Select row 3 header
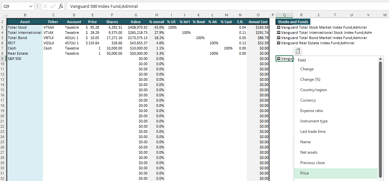 click(3, 27)
